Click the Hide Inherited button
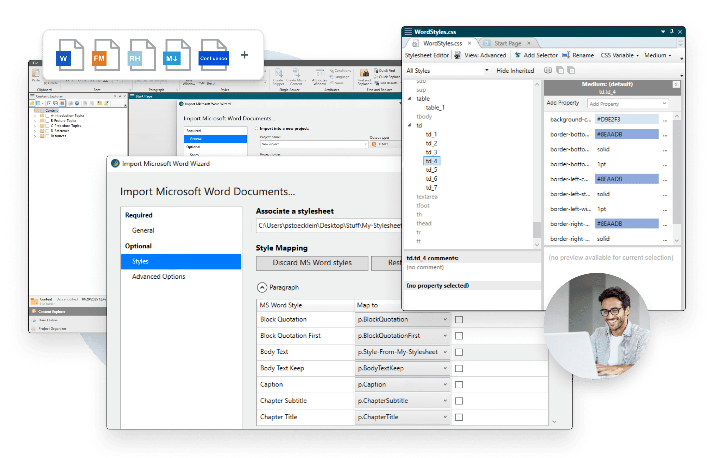This screenshot has height=458, width=714. click(515, 71)
